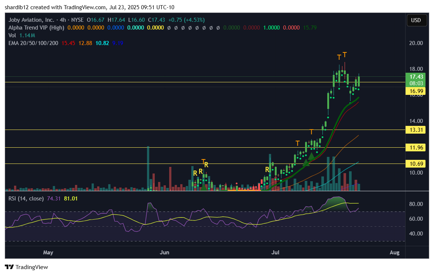Click the EMA 20 value 15.45
This screenshot has width=434, height=275.
tap(68, 43)
